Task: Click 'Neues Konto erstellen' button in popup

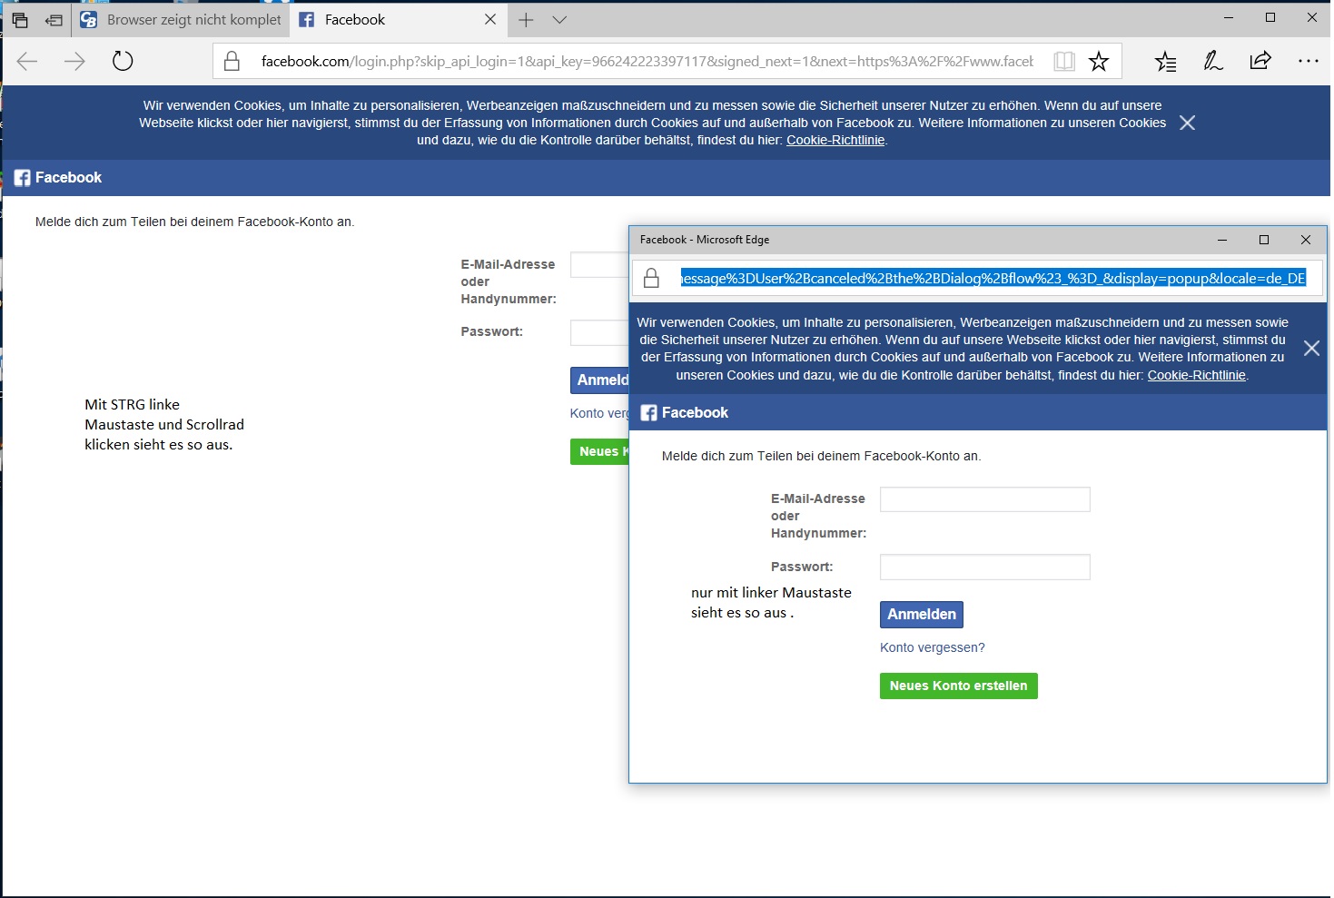Action: click(x=959, y=686)
